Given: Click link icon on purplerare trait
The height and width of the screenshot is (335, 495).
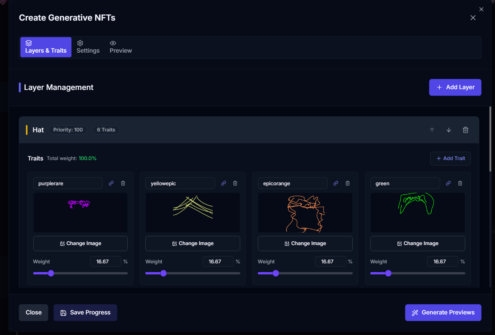Looking at the screenshot, I should tap(111, 183).
